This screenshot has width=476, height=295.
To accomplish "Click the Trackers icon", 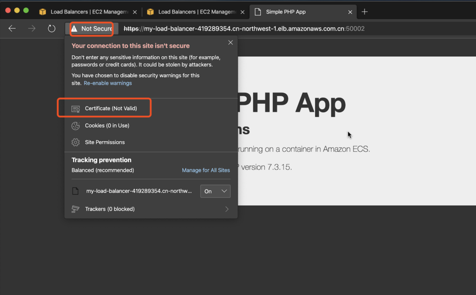I will click(75, 209).
